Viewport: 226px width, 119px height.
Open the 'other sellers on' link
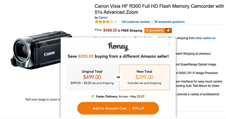[x=205, y=38]
